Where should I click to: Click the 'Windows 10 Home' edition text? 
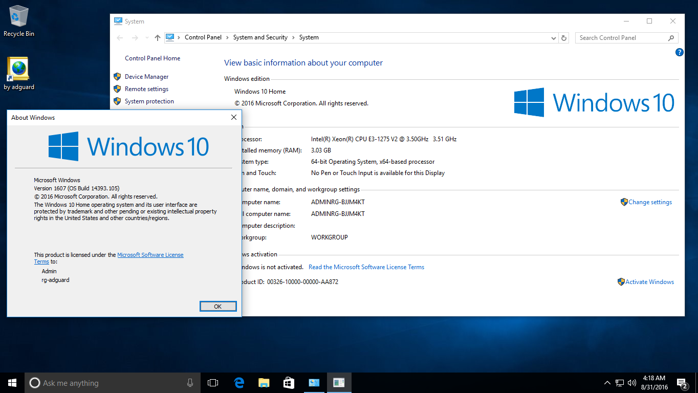(x=260, y=92)
